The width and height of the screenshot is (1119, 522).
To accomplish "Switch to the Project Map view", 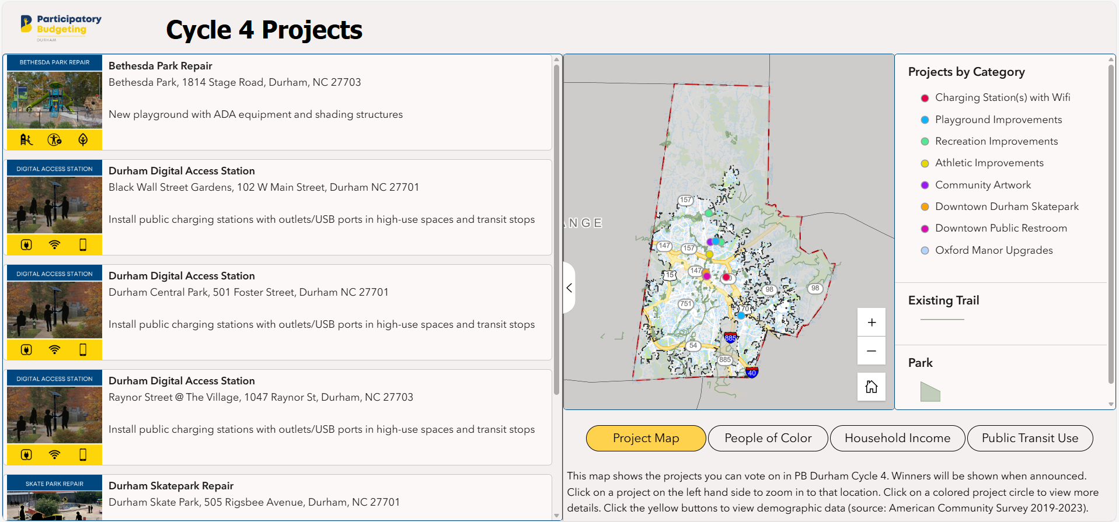I will (x=646, y=438).
